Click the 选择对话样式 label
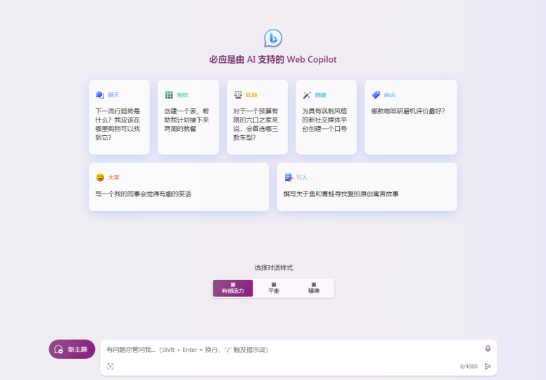546x380 pixels. click(273, 268)
